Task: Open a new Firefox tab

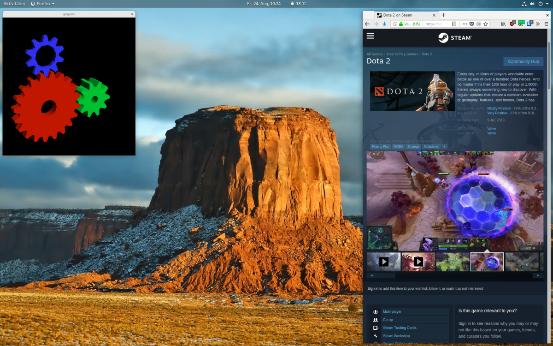Action: tap(444, 15)
